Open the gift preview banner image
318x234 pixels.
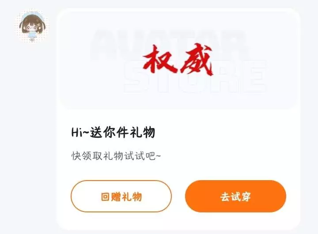[x=178, y=60]
